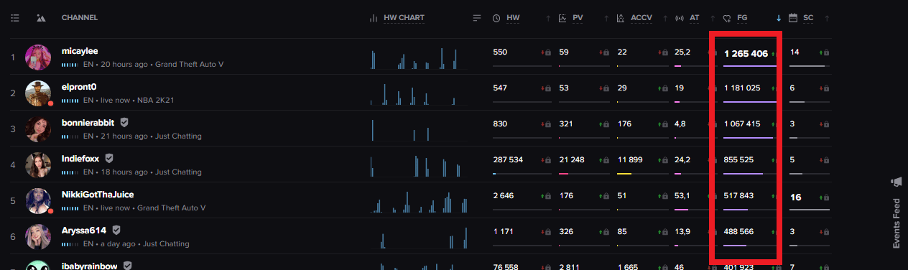
Task: Click the calendar icon next to SC
Action: pos(793,18)
